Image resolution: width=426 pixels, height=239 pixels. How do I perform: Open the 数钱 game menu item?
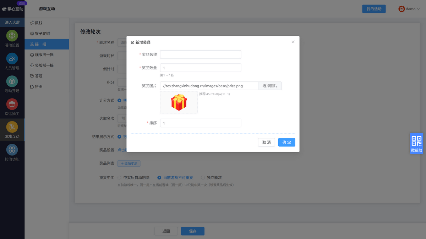(47, 23)
